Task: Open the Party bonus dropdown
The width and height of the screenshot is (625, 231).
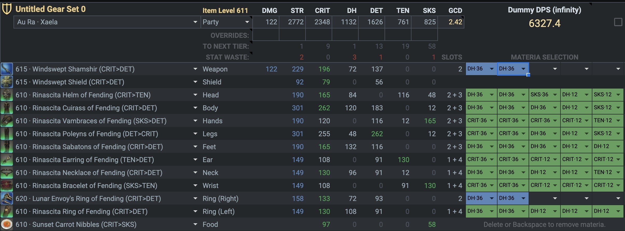Action: pyautogui.click(x=226, y=22)
